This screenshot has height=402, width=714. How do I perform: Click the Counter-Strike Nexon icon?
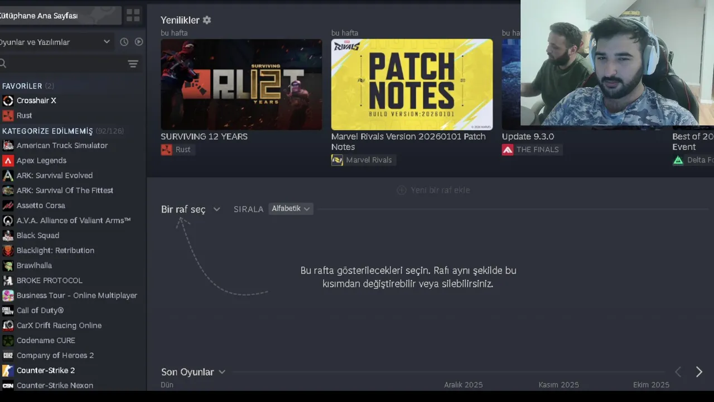pos(8,385)
